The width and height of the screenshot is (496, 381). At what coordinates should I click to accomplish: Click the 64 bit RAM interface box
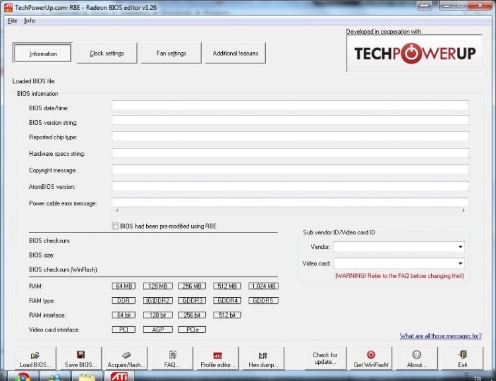[x=124, y=315]
